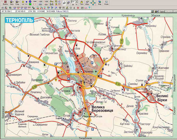The height and width of the screenshot is (140, 177).
Task: Click the third red arrow GPS icon
Action: tap(45, 8)
